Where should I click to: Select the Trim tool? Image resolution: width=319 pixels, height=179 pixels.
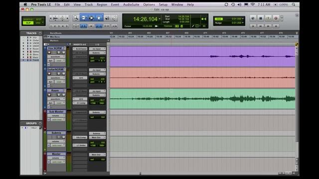coord(84,18)
